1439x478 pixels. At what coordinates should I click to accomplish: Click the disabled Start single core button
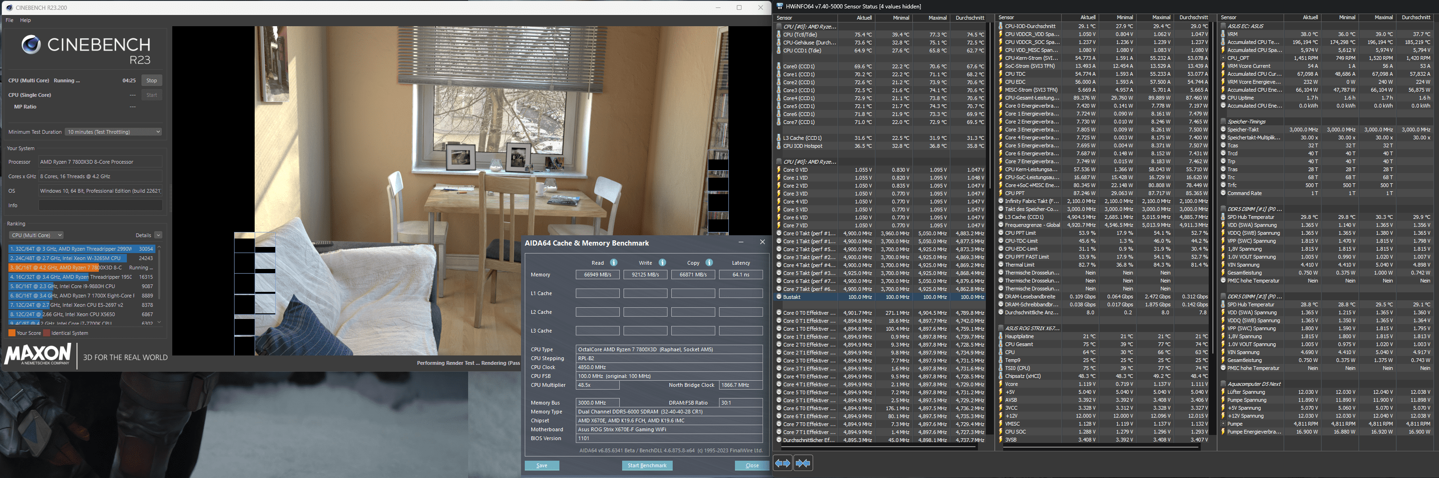coord(151,95)
